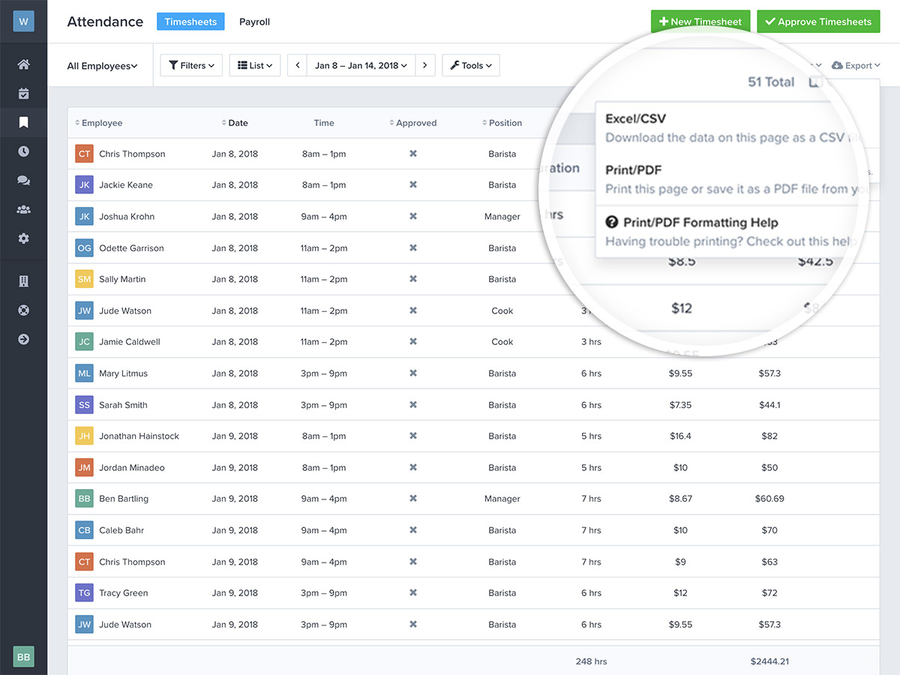Click Ben Bartling's BB row avatar

[x=84, y=498]
